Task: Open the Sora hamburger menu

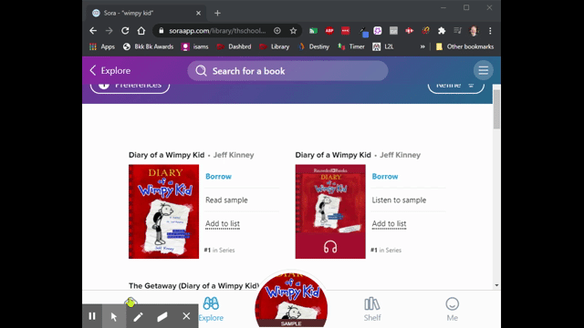Action: [x=483, y=70]
